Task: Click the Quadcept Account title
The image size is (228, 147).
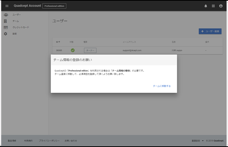Action: click(x=27, y=6)
